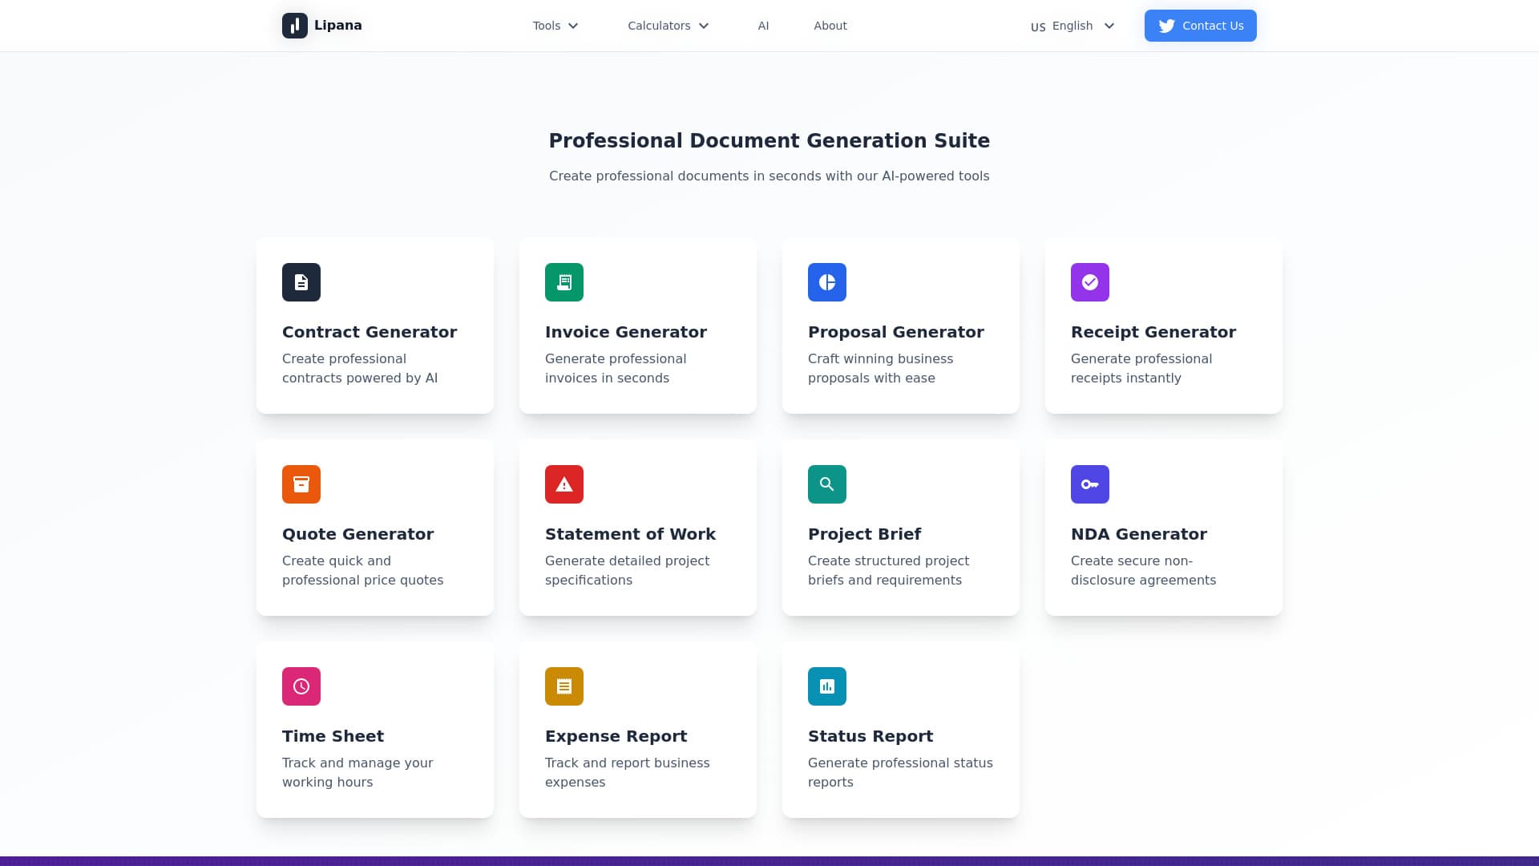Click the teal Project Brief magnifier icon

pyautogui.click(x=827, y=484)
